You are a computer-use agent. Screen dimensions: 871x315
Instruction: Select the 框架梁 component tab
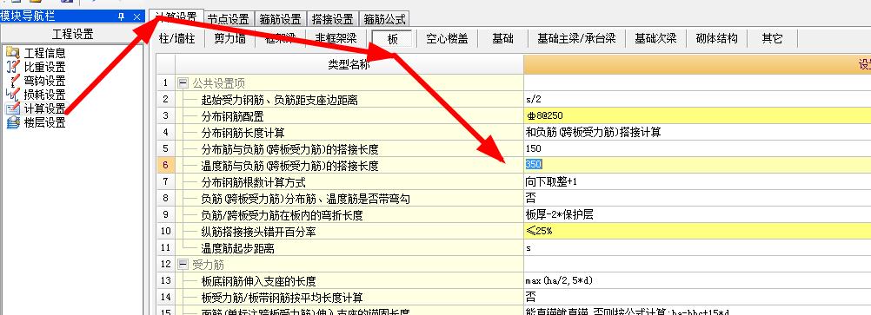pyautogui.click(x=280, y=39)
